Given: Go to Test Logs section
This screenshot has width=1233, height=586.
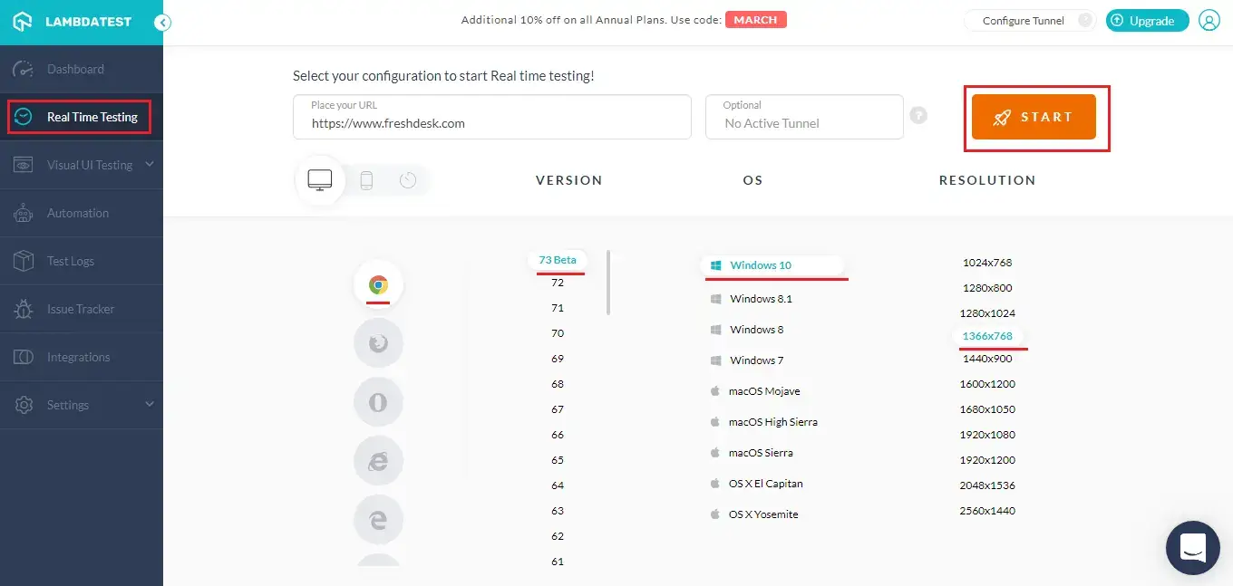Looking at the screenshot, I should coord(71,261).
